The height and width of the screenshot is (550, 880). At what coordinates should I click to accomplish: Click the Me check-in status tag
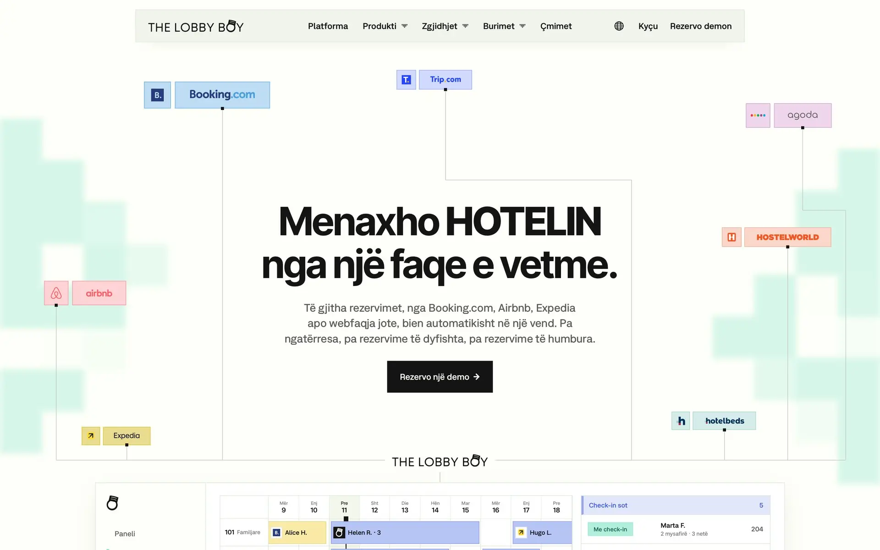[610, 529]
